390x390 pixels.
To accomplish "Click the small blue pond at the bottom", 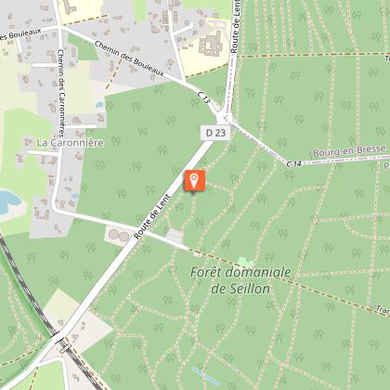I will tap(206, 376).
